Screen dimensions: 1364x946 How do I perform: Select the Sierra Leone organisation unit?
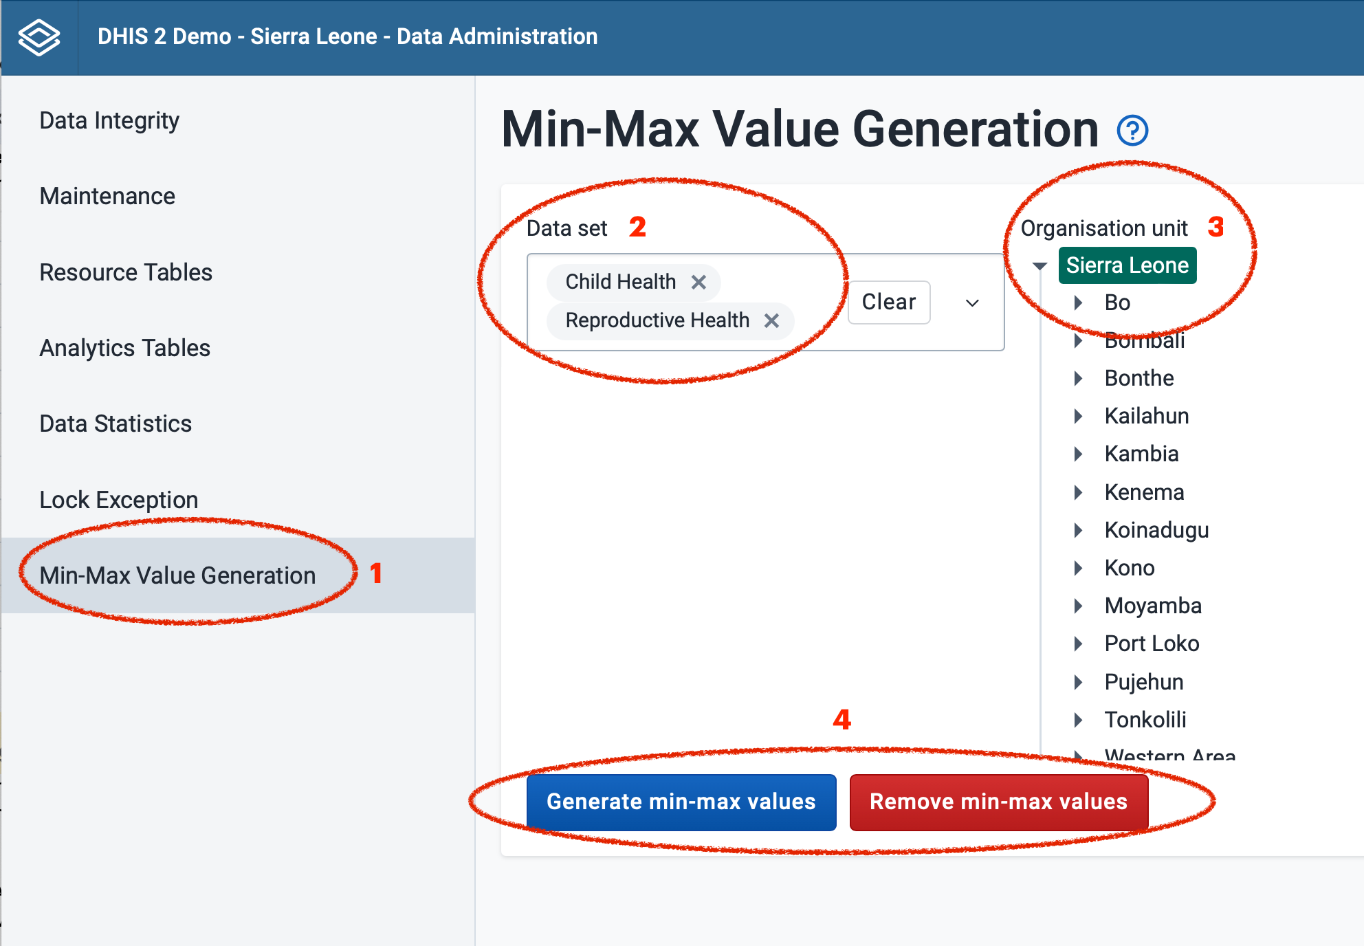[1127, 265]
